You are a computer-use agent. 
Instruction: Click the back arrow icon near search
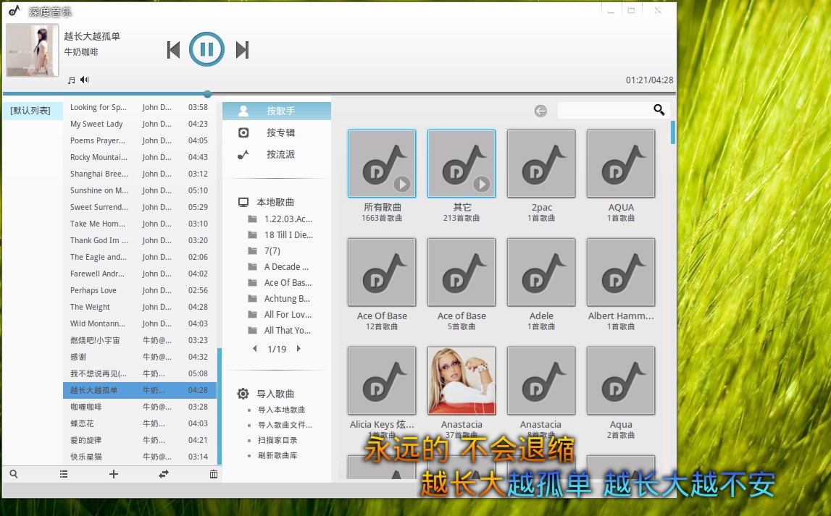point(540,111)
